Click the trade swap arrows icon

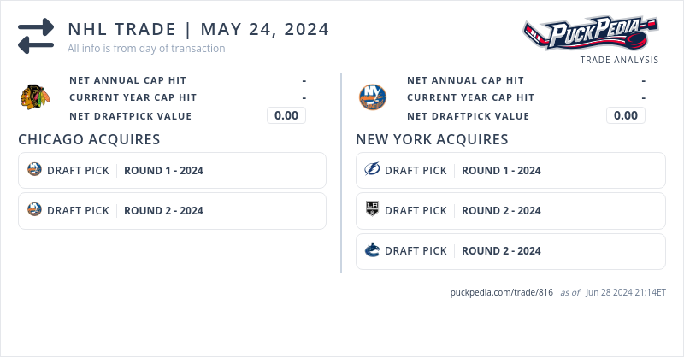point(36,36)
